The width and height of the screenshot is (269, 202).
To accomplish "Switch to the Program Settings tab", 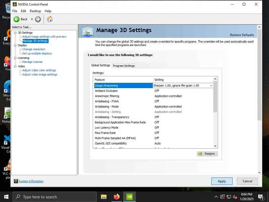I will (x=124, y=65).
